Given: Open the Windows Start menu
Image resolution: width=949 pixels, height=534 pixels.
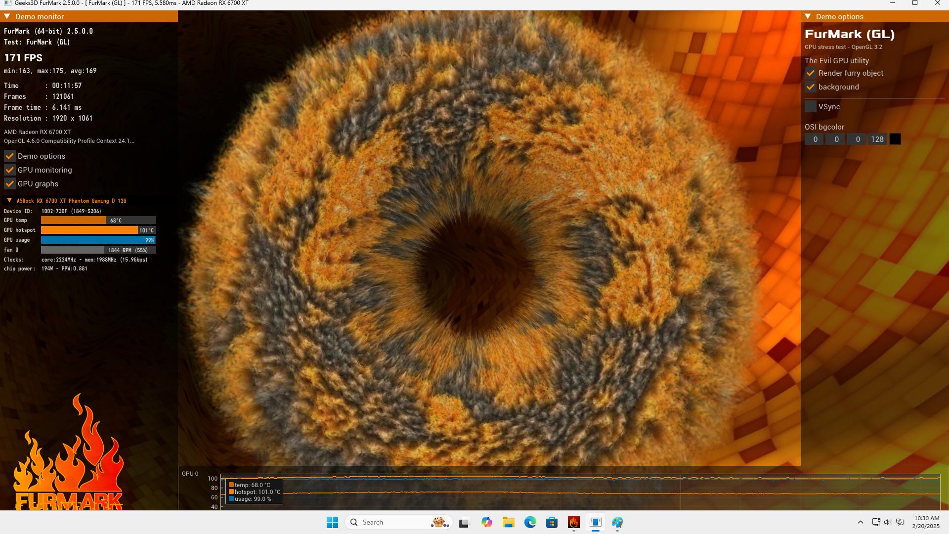Looking at the screenshot, I should 332,522.
